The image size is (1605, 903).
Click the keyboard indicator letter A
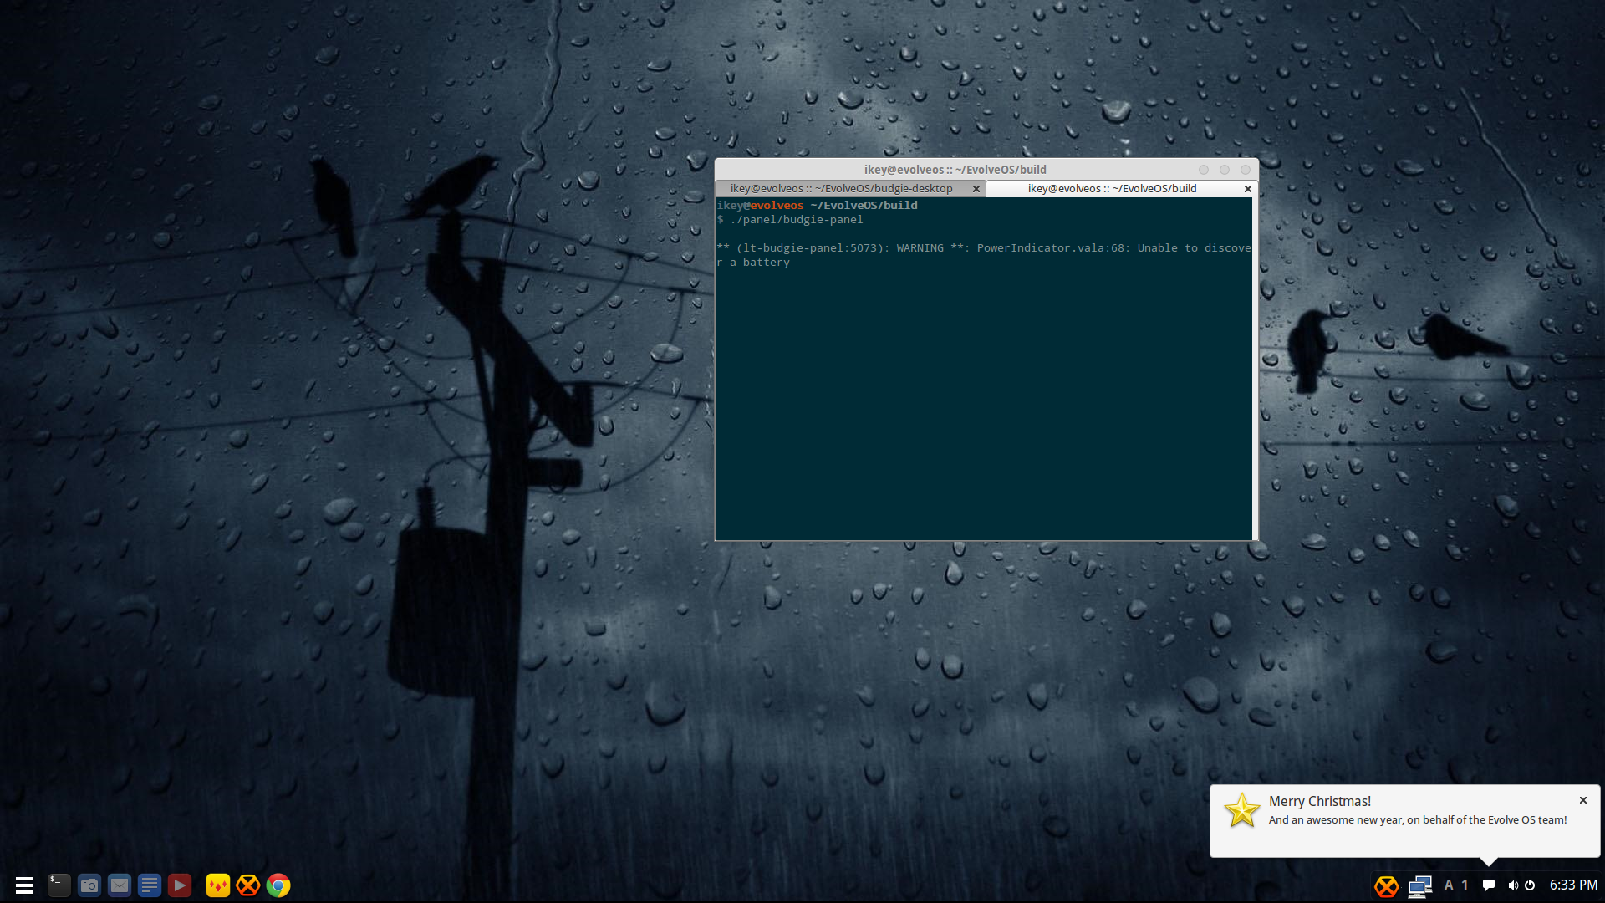(1449, 885)
